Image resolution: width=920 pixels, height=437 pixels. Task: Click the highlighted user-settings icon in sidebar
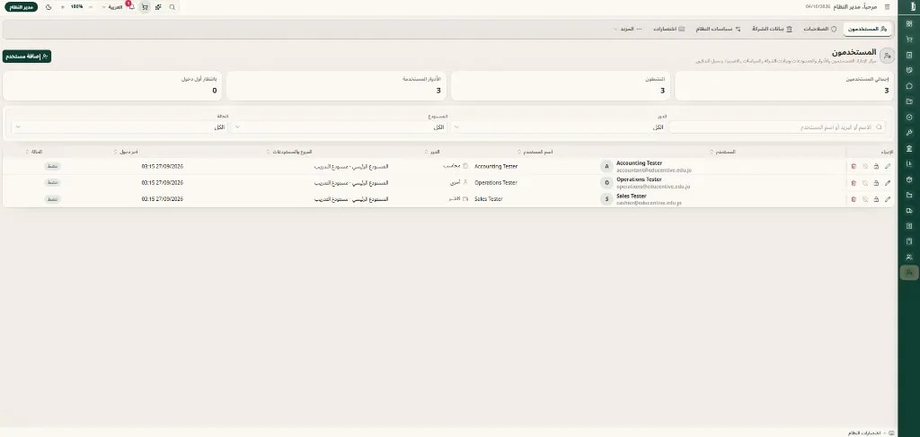click(909, 273)
